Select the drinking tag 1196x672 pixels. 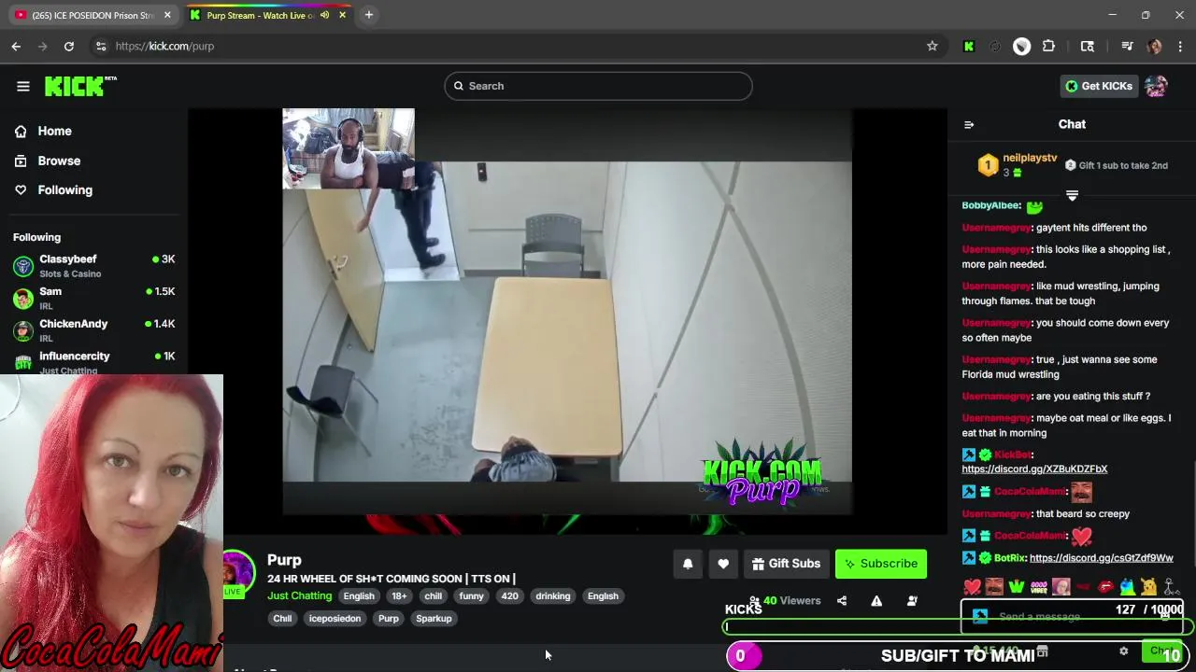click(553, 596)
